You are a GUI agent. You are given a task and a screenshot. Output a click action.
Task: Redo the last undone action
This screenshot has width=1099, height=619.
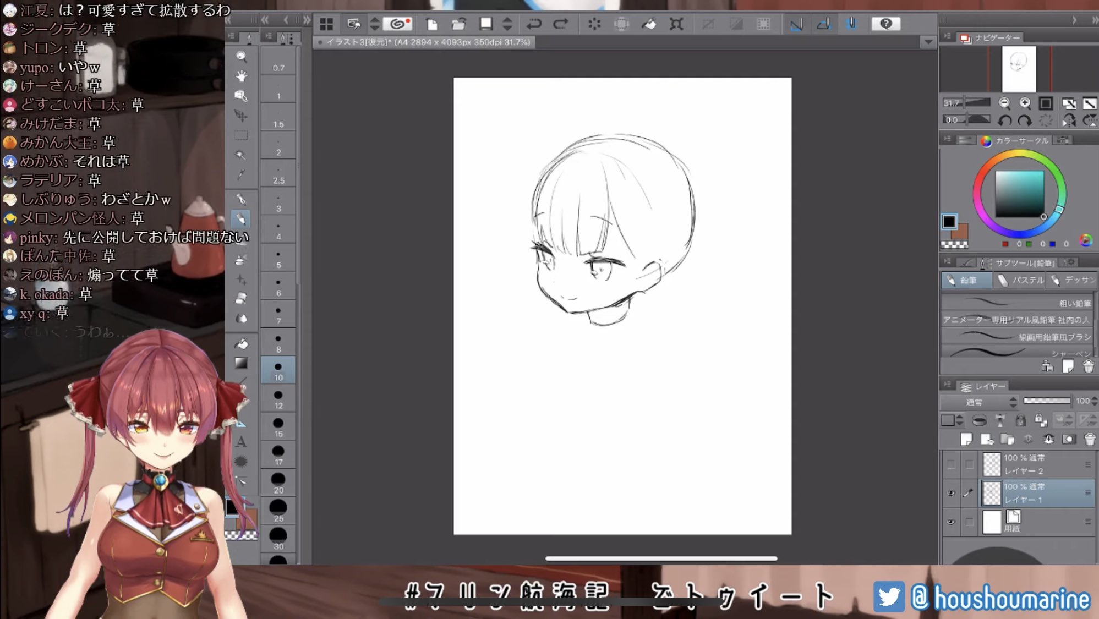point(560,24)
